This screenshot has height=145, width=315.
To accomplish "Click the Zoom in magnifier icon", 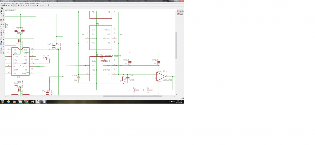I will click(29, 5).
